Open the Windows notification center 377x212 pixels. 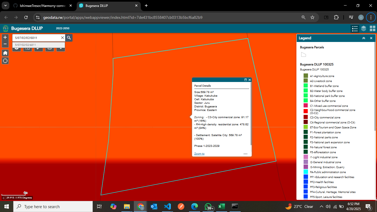coord(368,206)
